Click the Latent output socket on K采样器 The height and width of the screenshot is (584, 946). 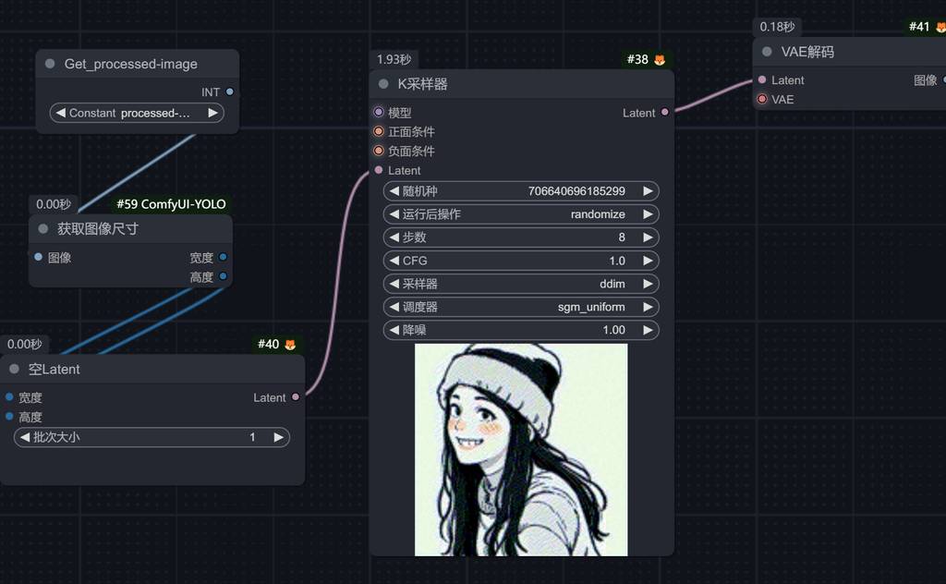coord(665,113)
